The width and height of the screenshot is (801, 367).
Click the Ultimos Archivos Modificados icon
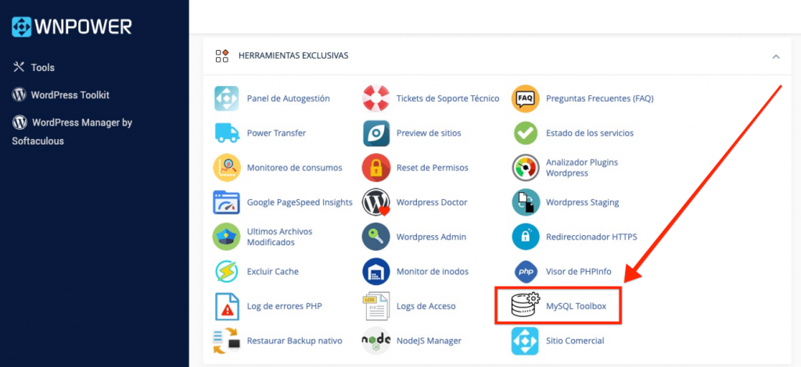coord(226,237)
